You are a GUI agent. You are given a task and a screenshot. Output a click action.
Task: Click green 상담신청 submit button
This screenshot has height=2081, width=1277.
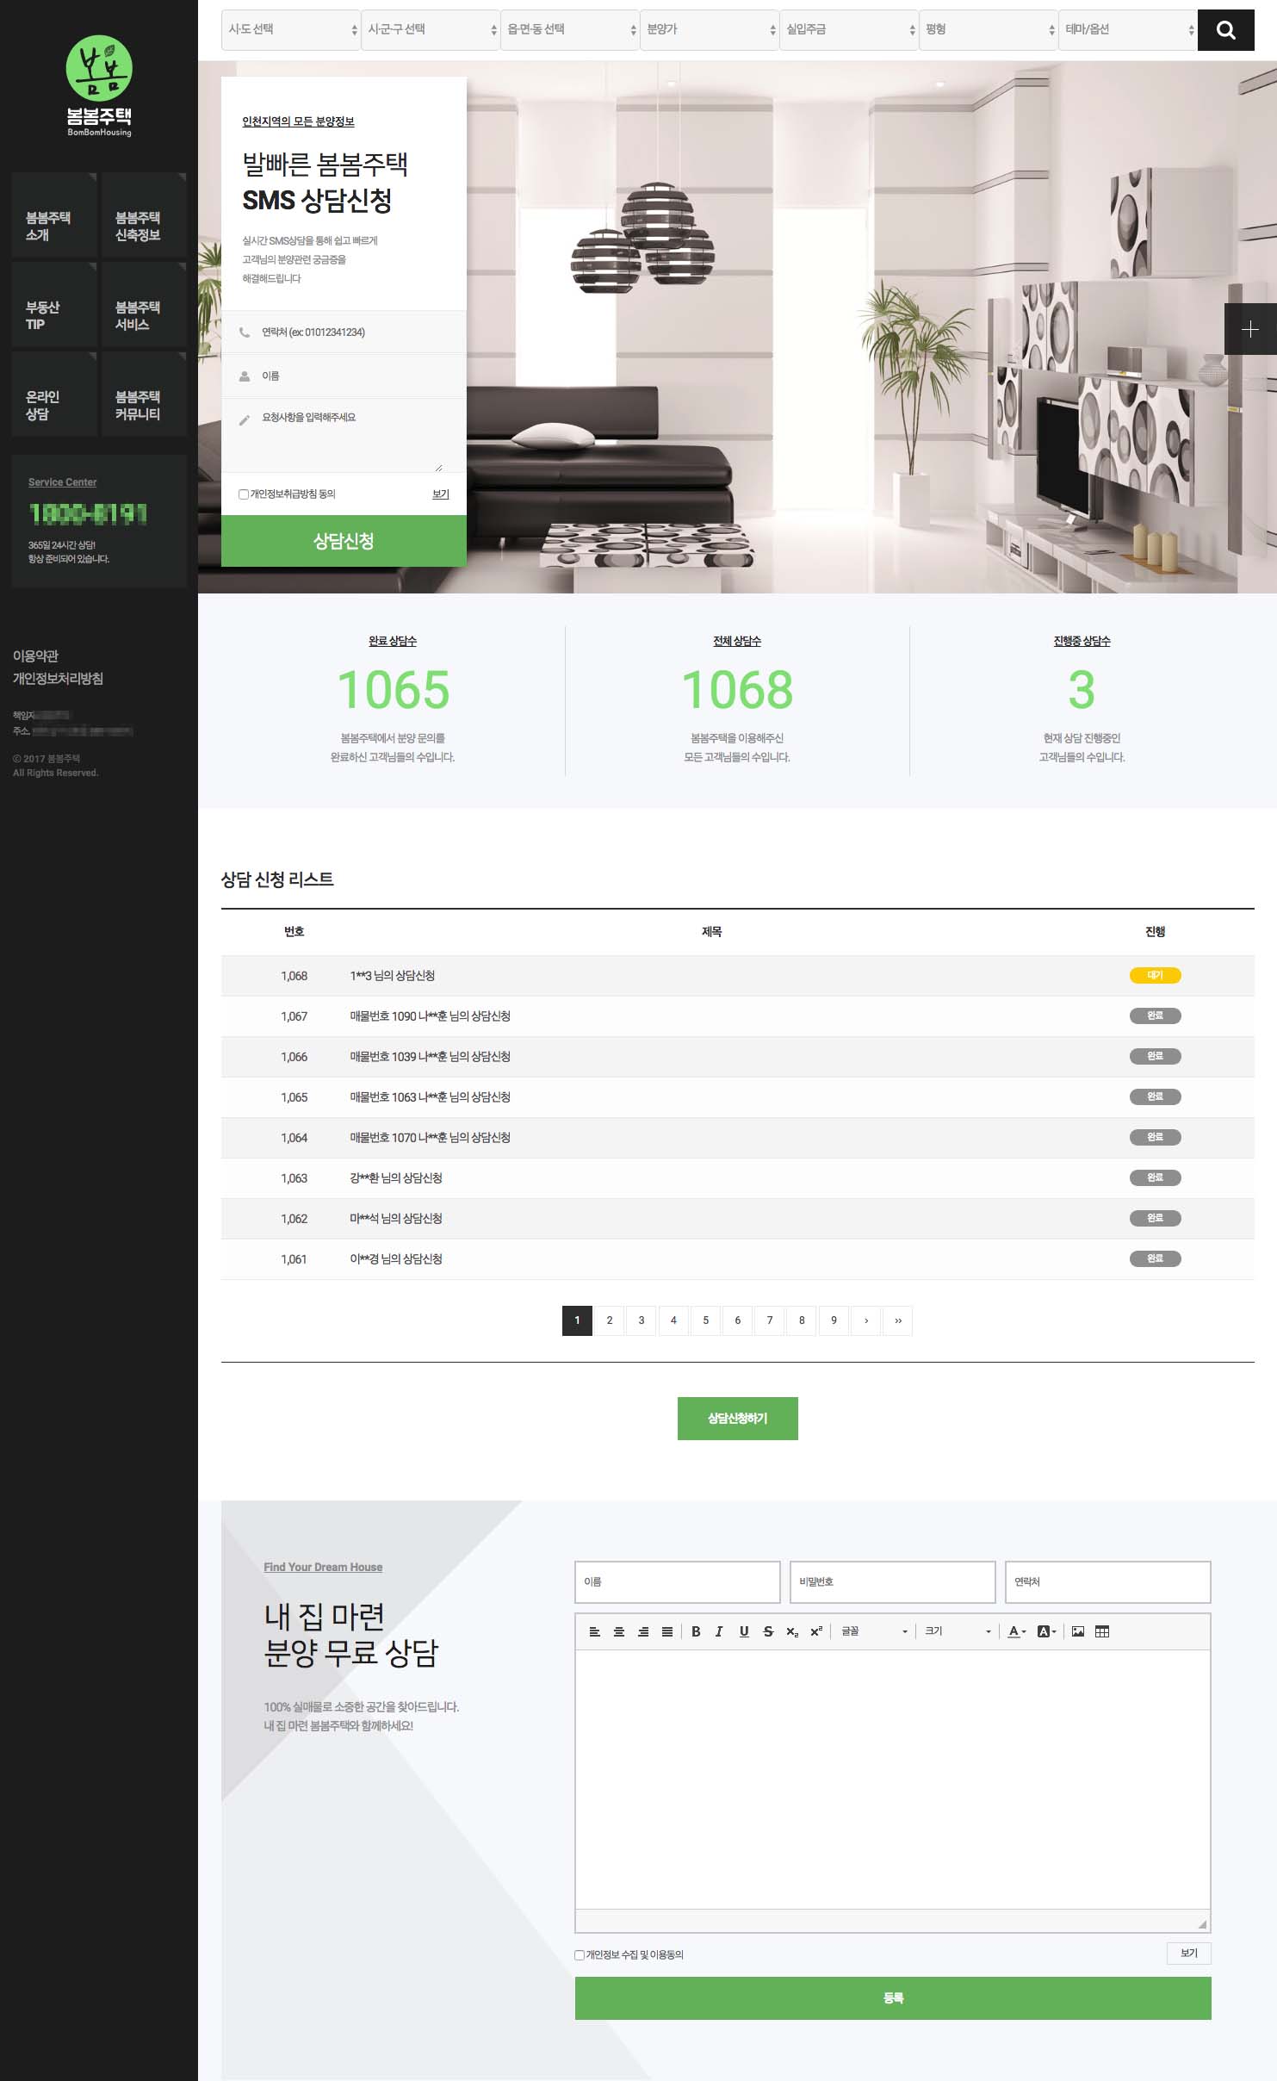click(x=344, y=541)
